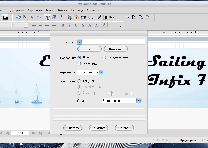This screenshot has width=208, height=148.
Task: Select the Crop tool
Action: [70, 17]
